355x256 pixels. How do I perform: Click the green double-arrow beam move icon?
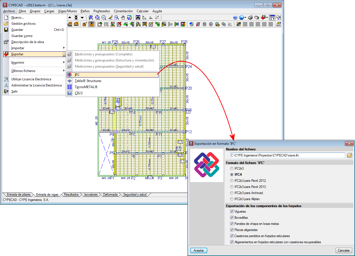pos(157,24)
